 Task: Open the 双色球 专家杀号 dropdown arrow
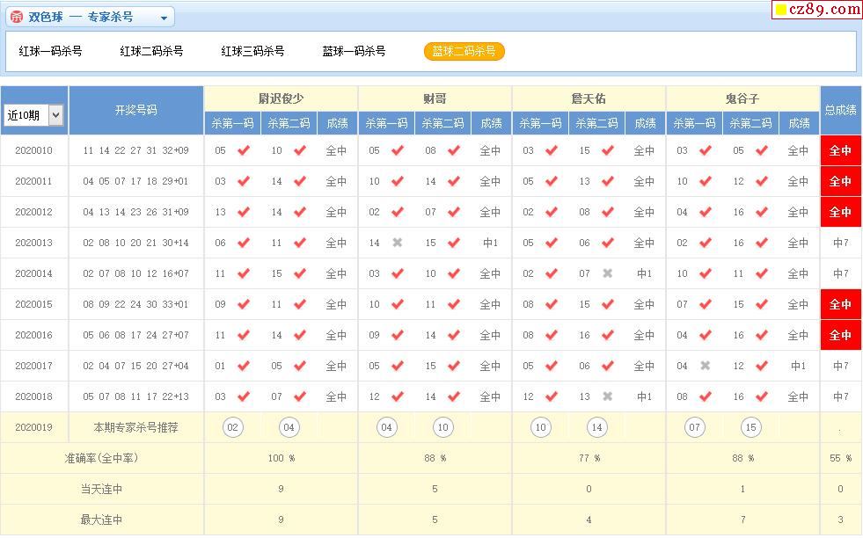click(x=164, y=18)
